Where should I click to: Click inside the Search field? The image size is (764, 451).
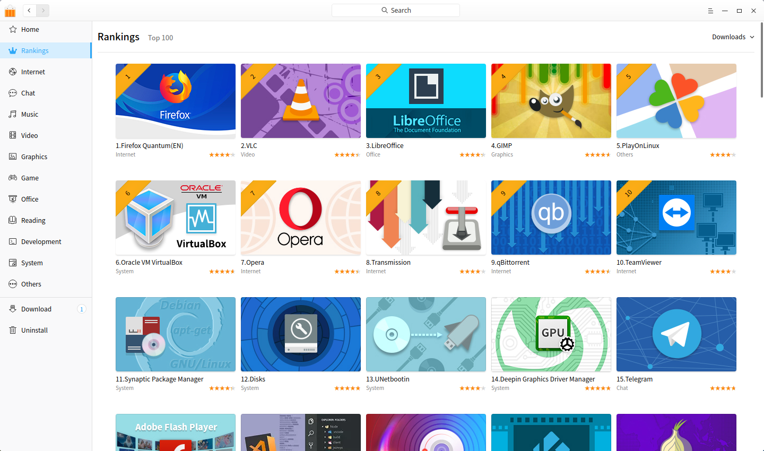pyautogui.click(x=396, y=10)
